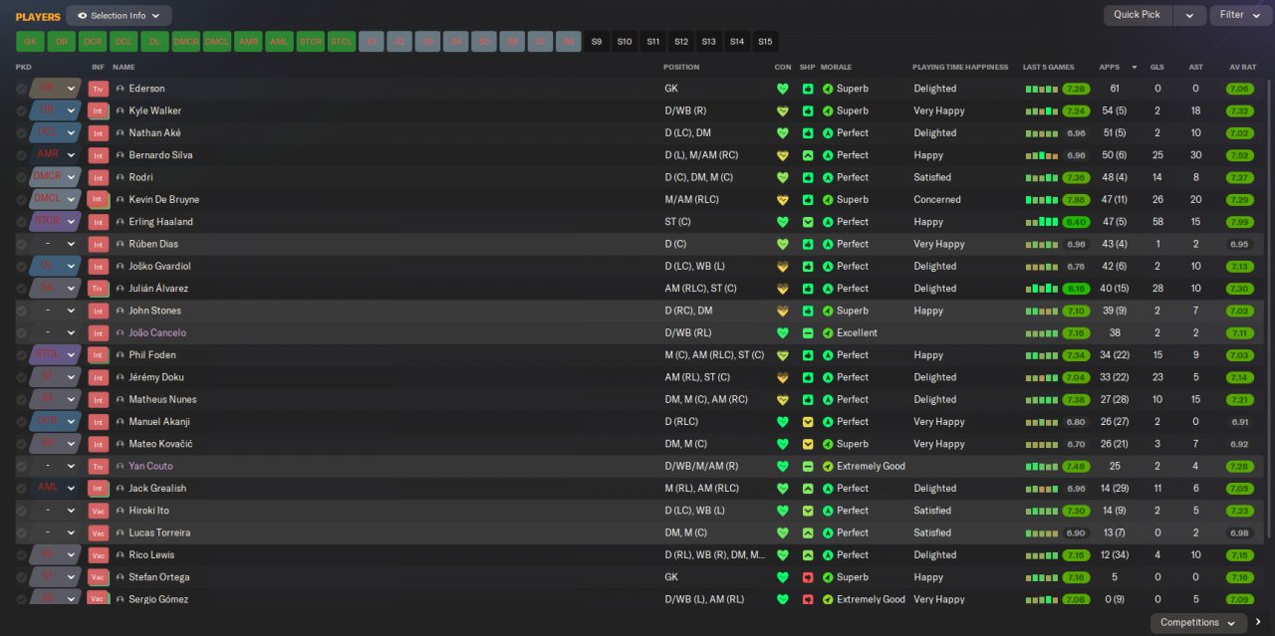Open Hiroki Ito's empty position dropdown

pyautogui.click(x=56, y=511)
